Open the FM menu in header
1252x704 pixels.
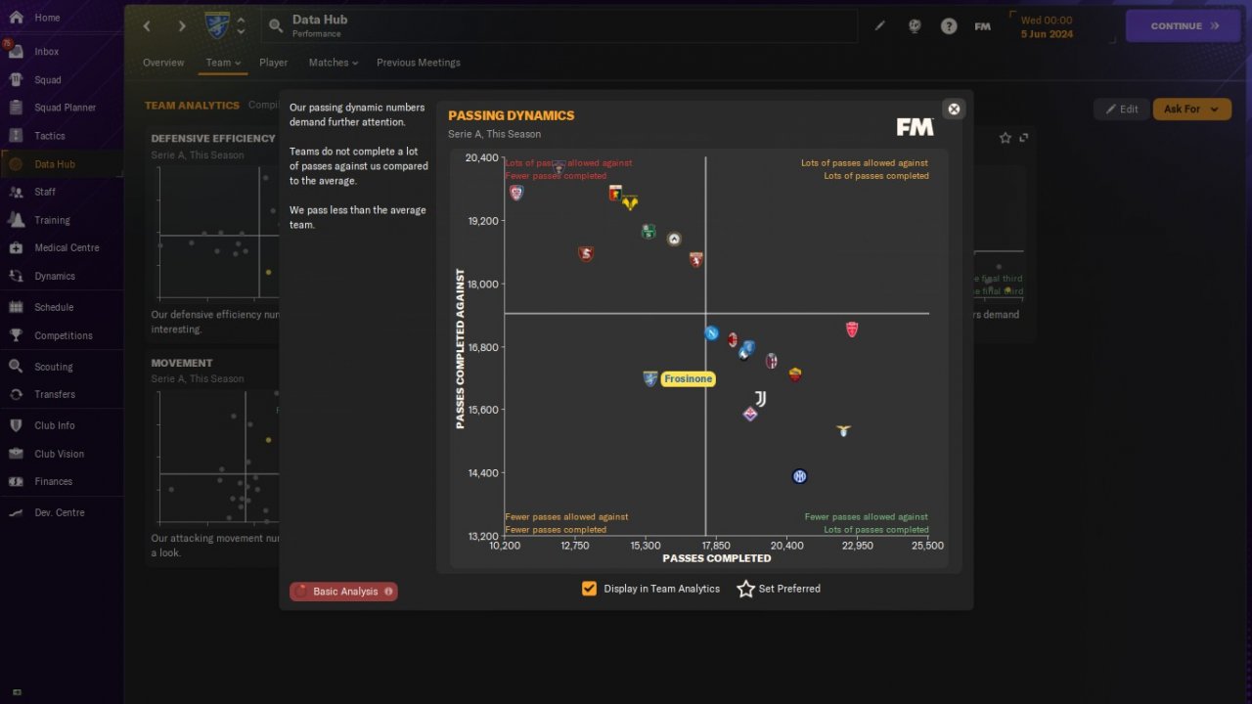pos(983,26)
